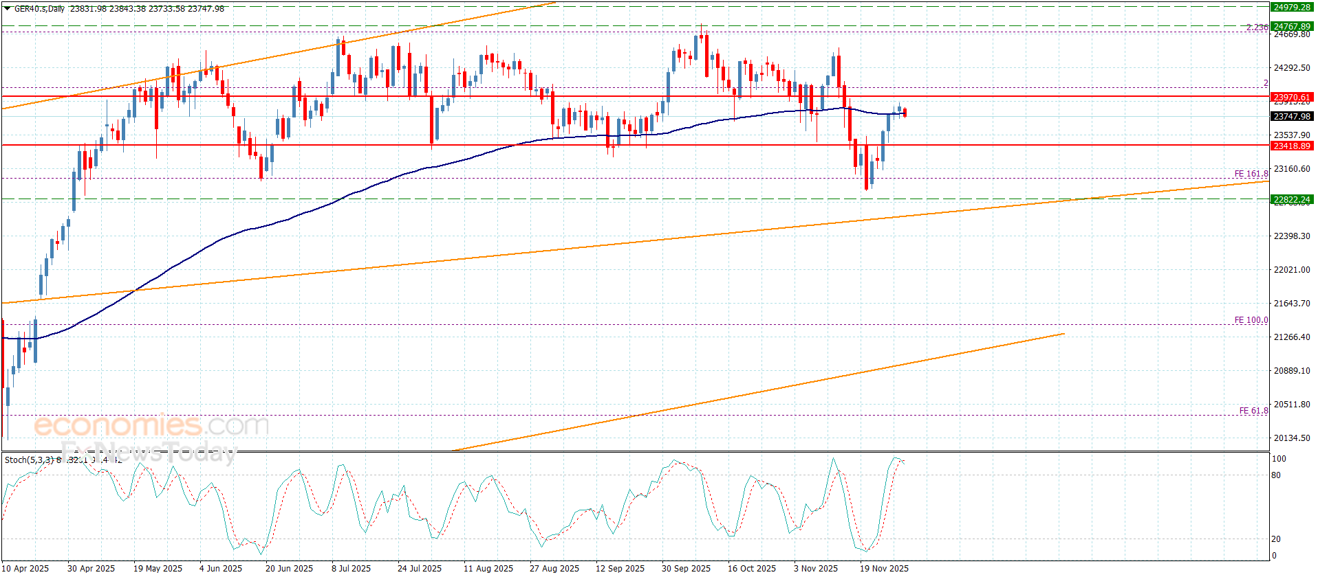Click the stochastic 80 level label
The image size is (1318, 577).
click(1276, 475)
